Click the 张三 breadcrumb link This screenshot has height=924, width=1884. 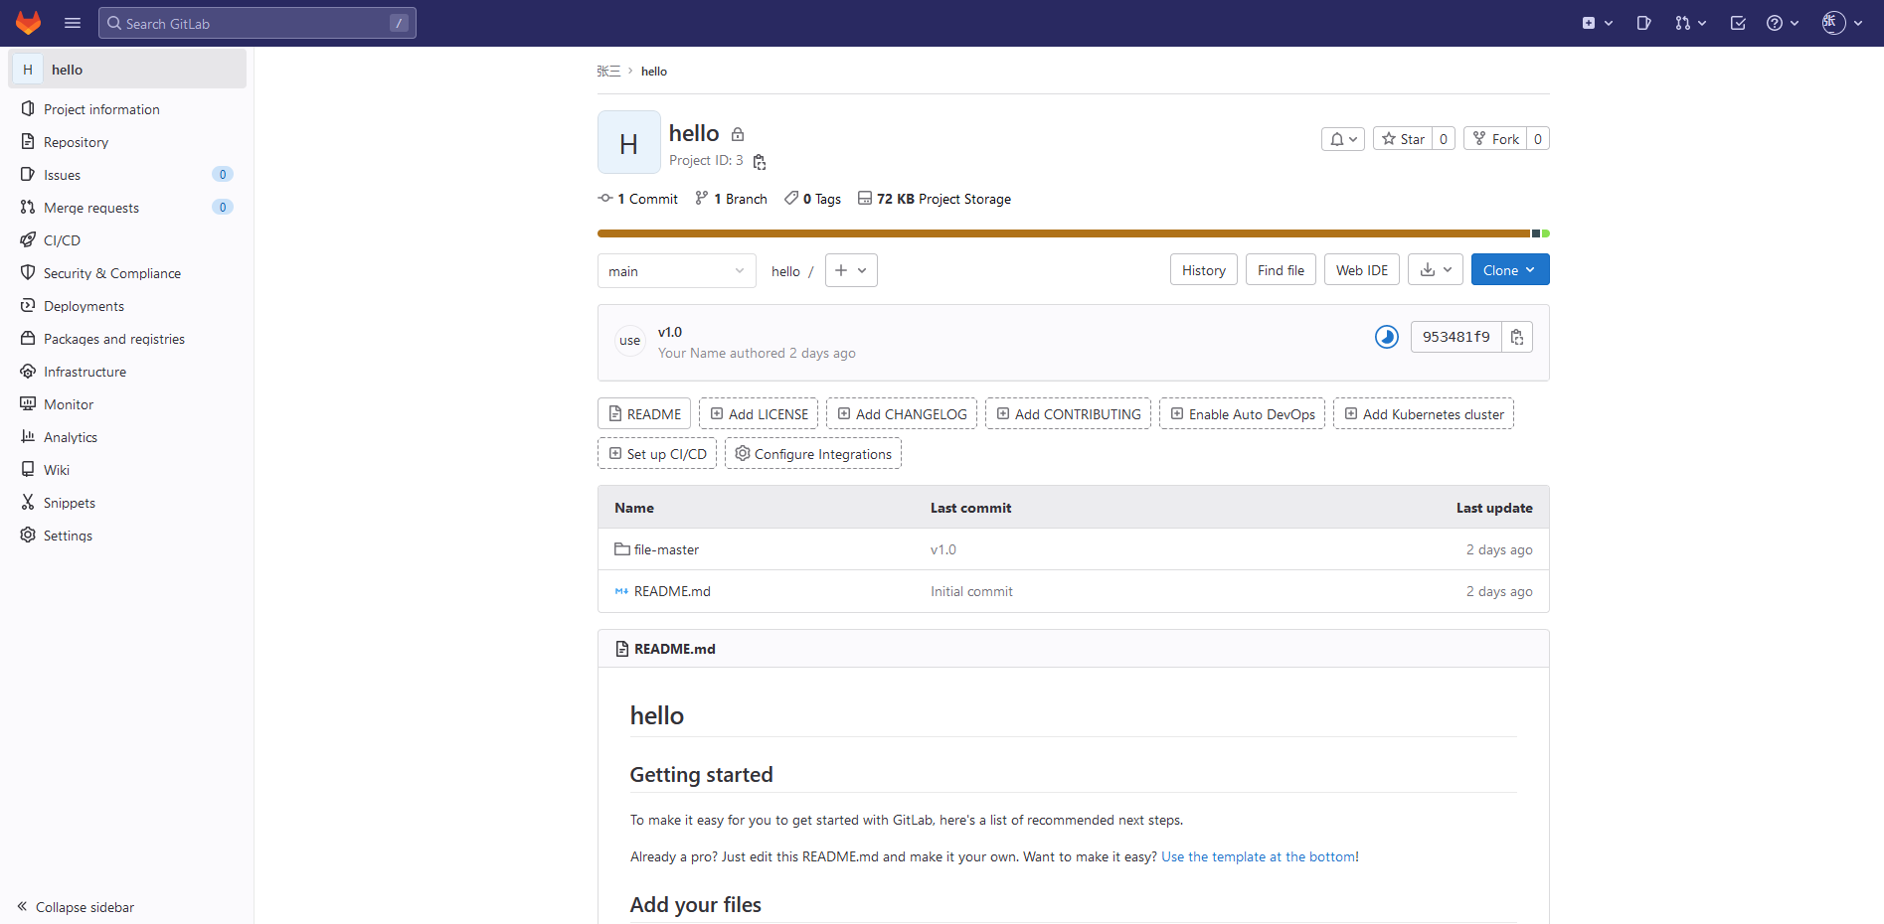608,72
